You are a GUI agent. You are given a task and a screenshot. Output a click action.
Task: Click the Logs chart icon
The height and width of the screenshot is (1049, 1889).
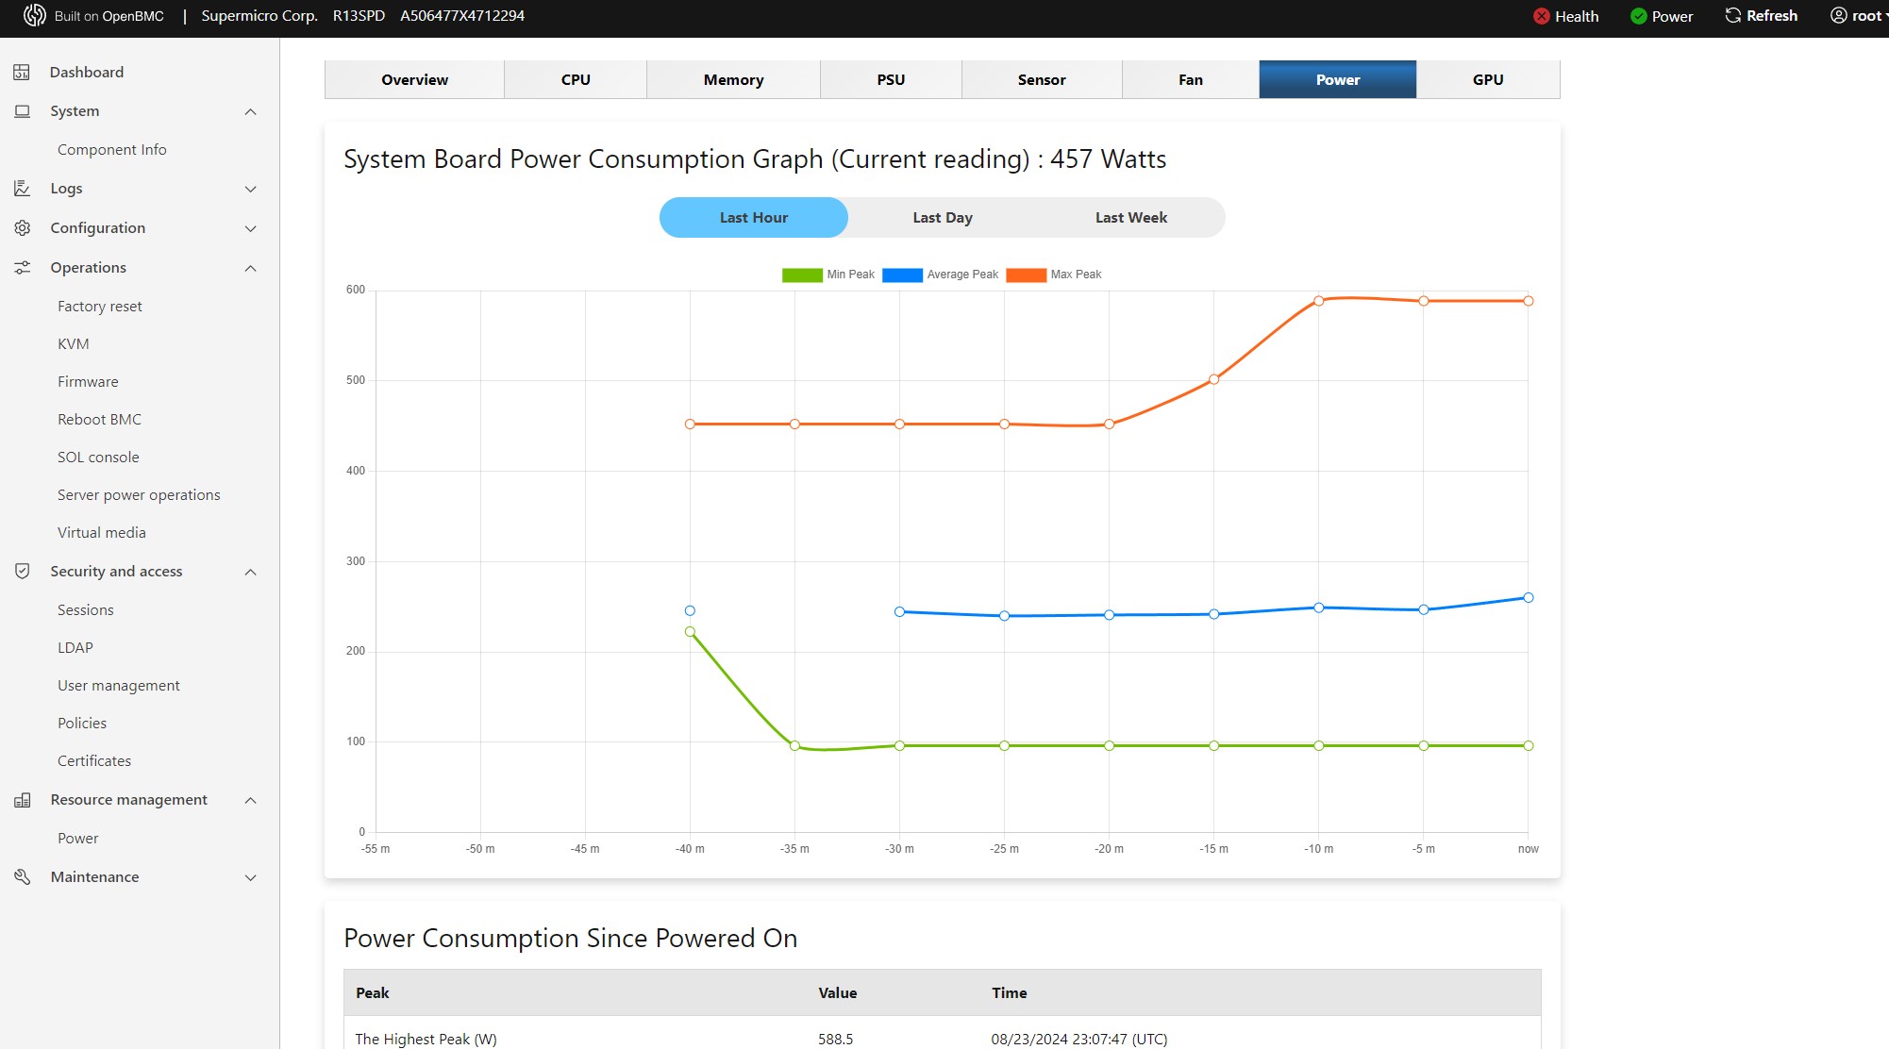(22, 189)
